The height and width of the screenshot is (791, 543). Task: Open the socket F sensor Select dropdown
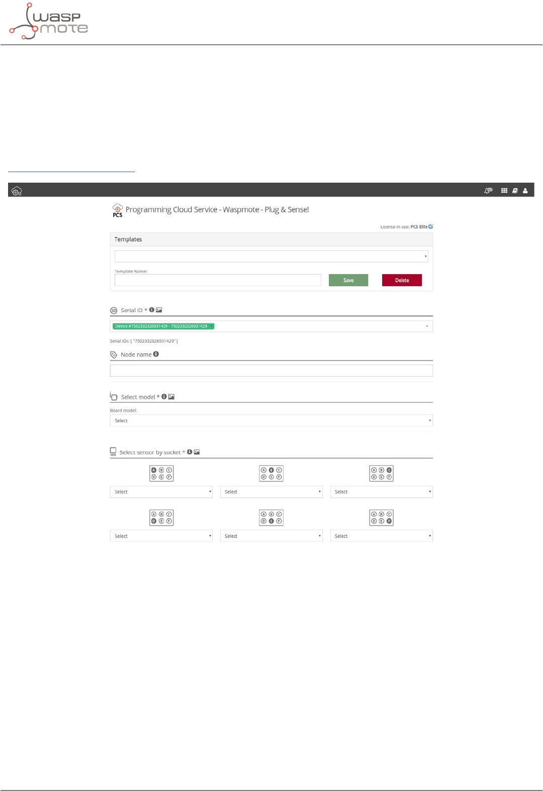coord(382,536)
